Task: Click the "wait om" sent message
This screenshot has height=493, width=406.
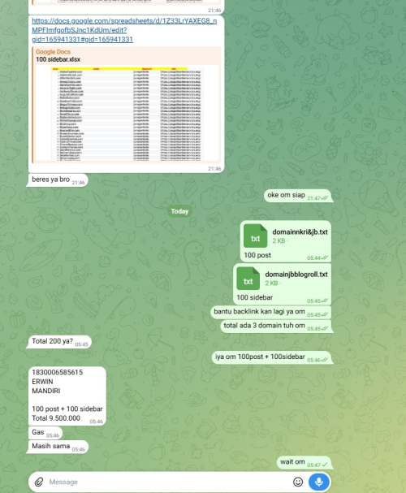Action: 304,462
